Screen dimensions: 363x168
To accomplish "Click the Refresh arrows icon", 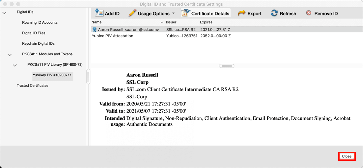I will point(274,13).
